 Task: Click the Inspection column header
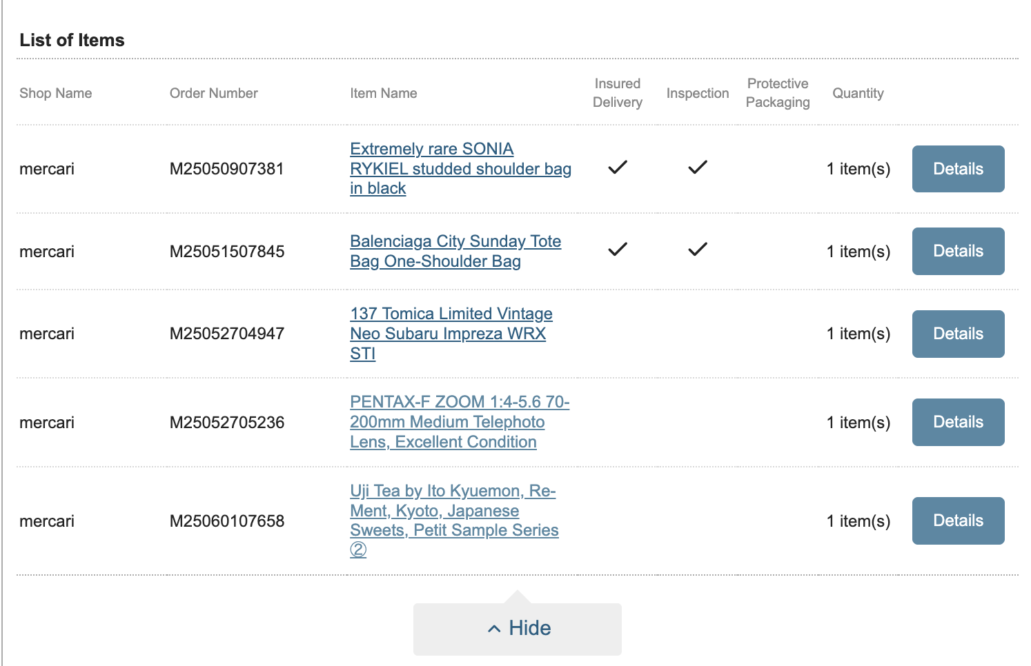(x=698, y=93)
